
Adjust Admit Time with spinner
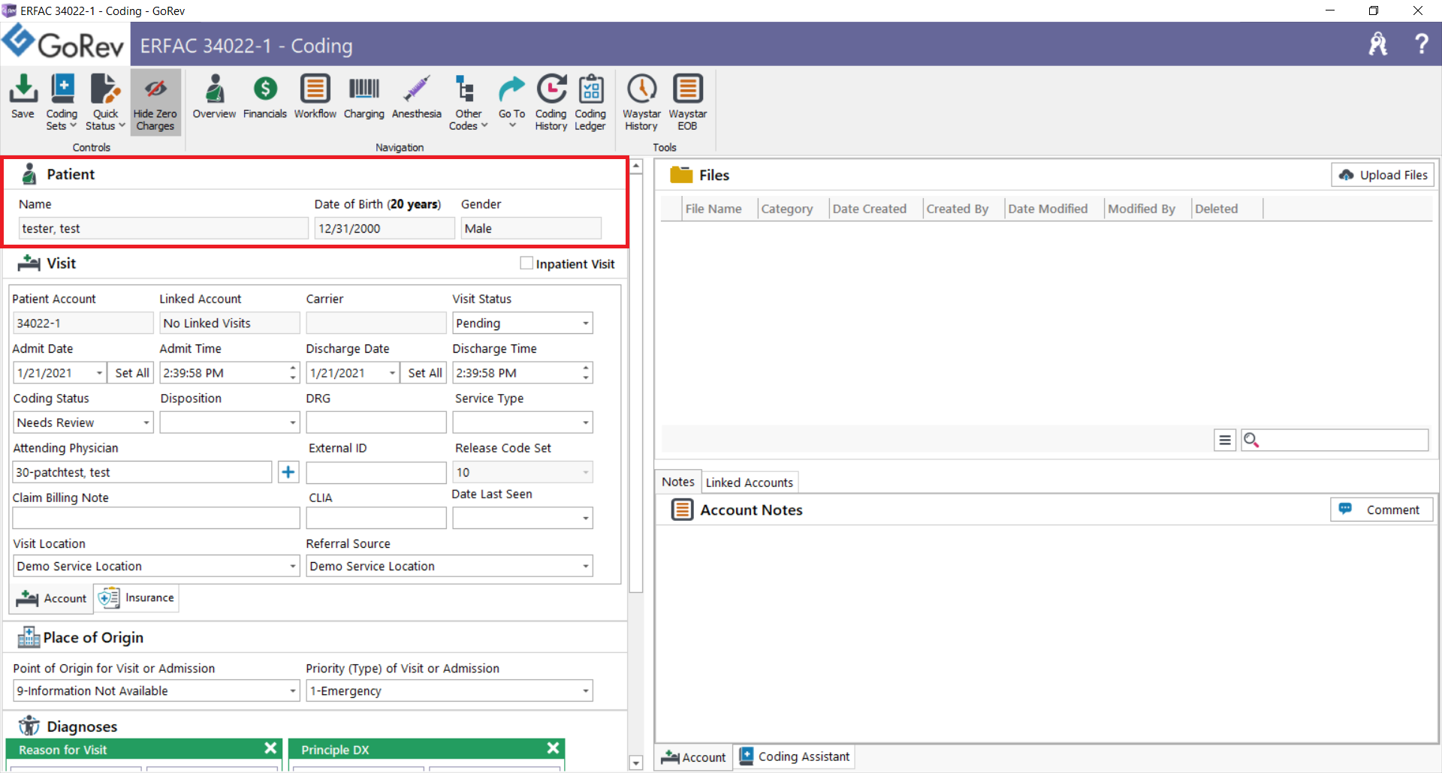pyautogui.click(x=293, y=373)
